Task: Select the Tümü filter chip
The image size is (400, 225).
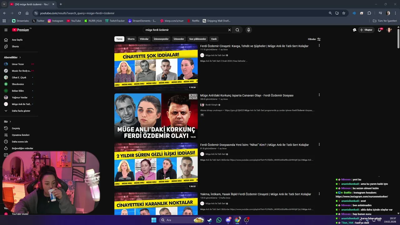Action: (119, 39)
